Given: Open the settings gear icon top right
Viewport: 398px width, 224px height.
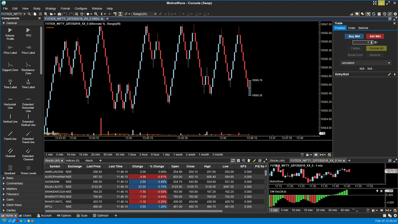Looking at the screenshot, I should click(395, 14).
